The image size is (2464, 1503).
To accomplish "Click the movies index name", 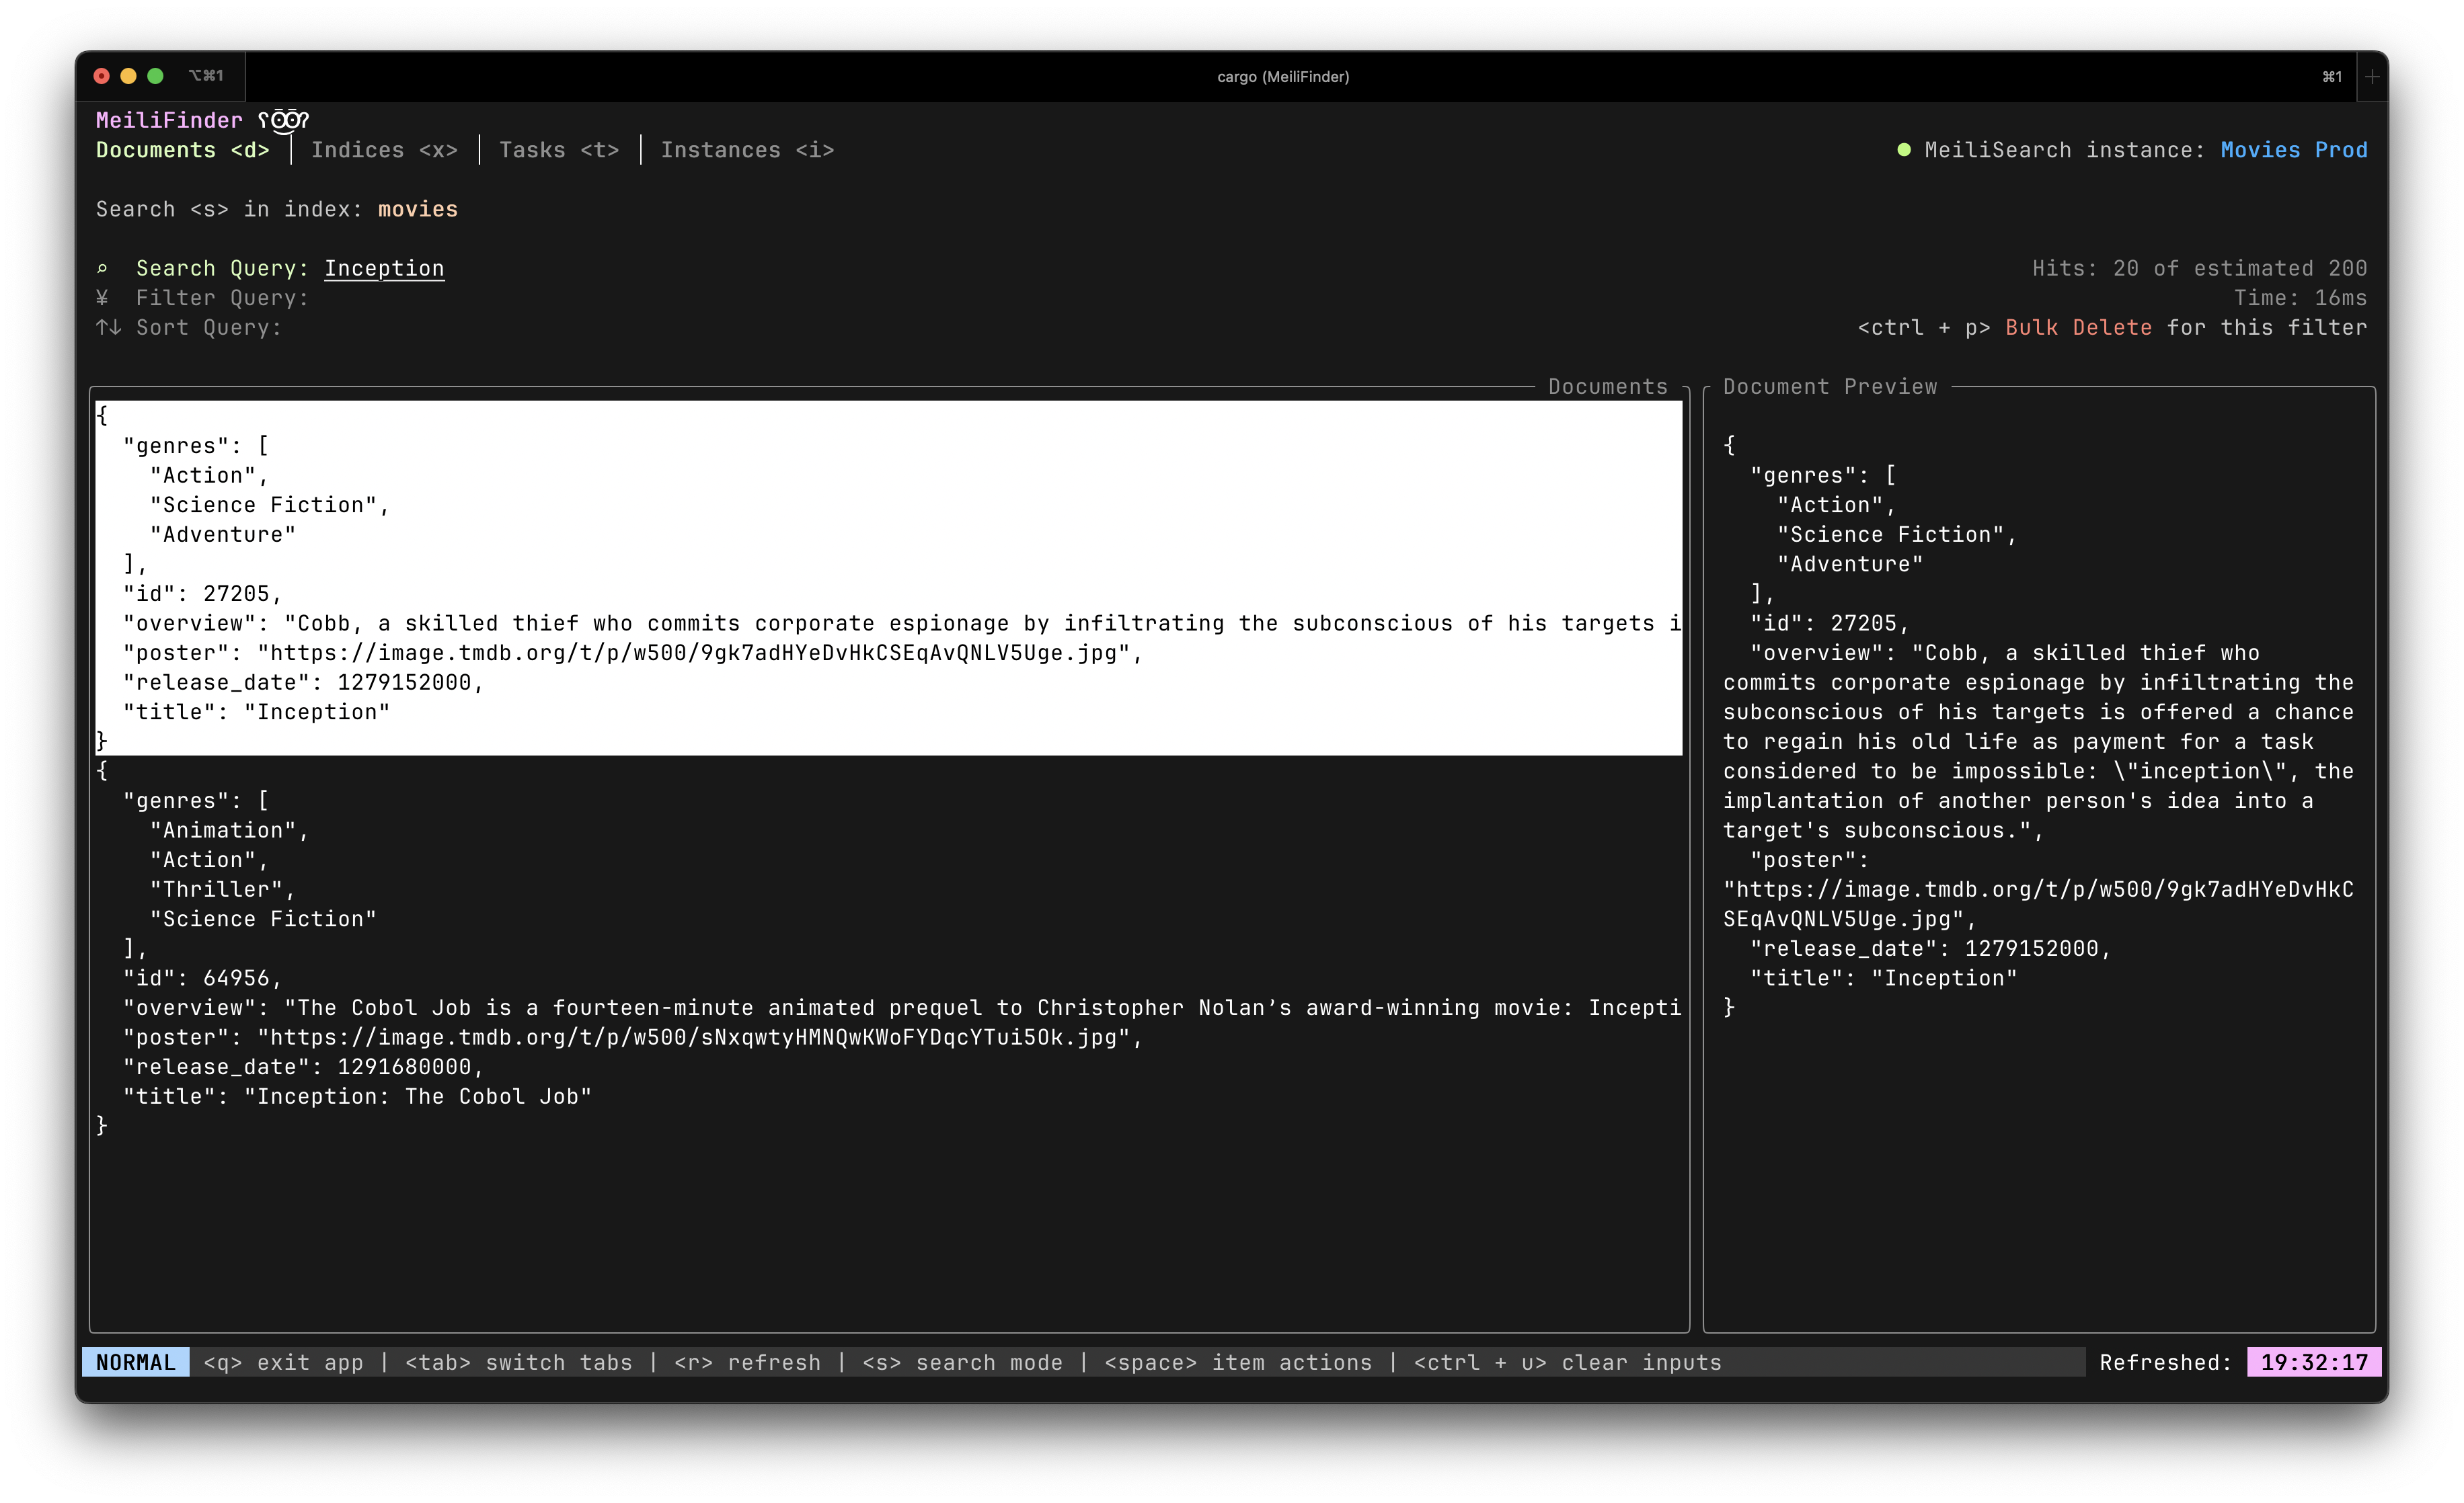I will click(417, 209).
